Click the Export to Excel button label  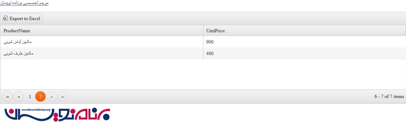click(x=25, y=19)
